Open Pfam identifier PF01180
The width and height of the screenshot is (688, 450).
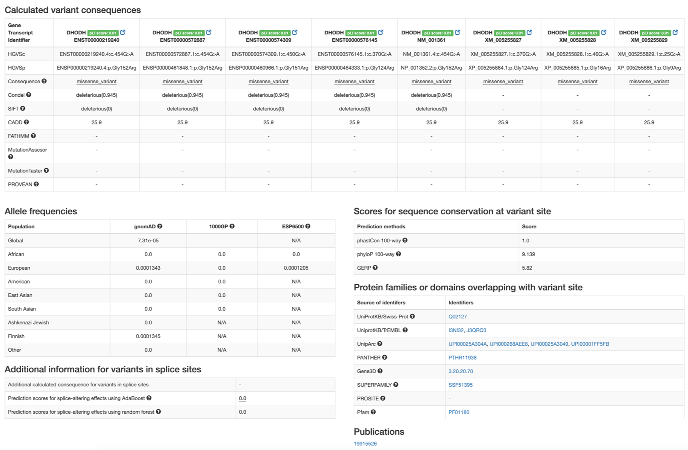click(459, 412)
